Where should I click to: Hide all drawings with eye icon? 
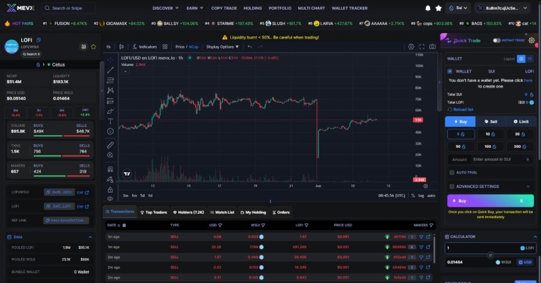110,199
